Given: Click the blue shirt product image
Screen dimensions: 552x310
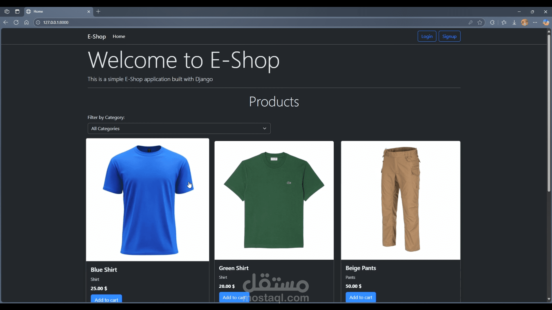Looking at the screenshot, I should [x=148, y=200].
